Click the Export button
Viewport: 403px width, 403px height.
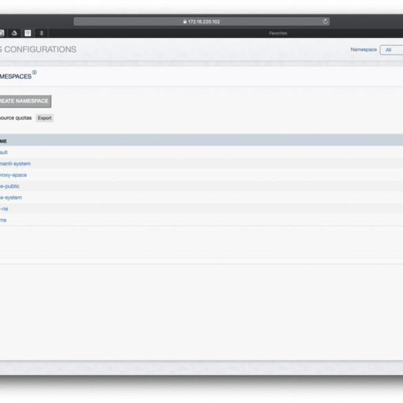pos(45,118)
